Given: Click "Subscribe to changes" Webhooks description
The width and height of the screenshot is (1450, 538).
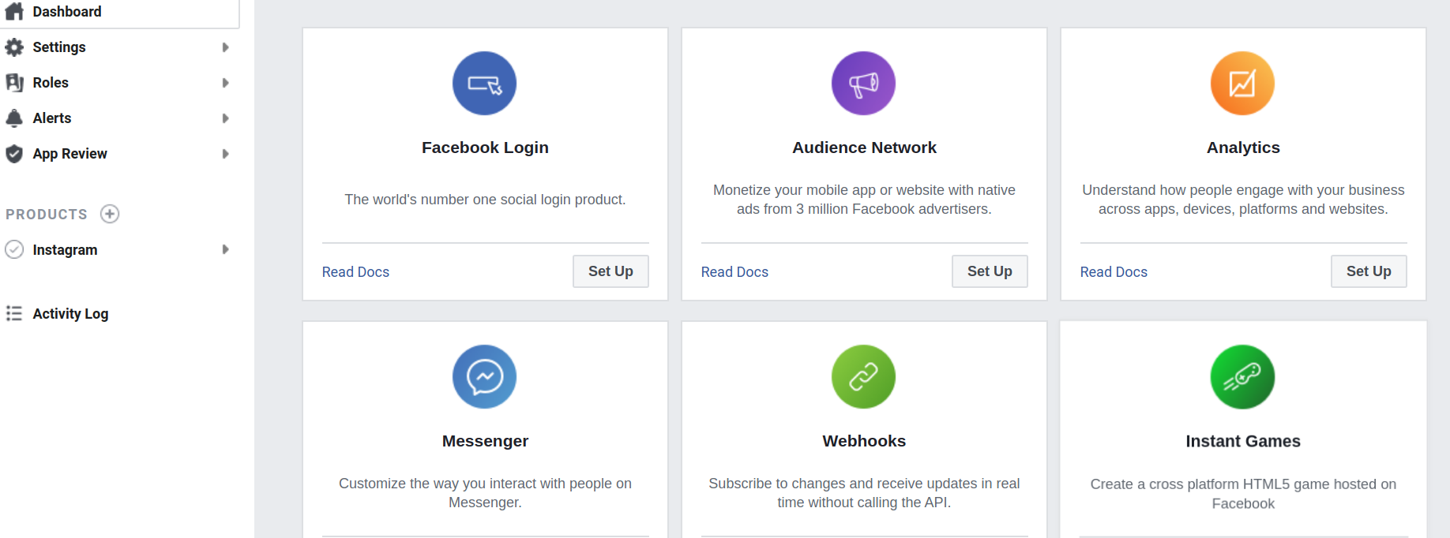Looking at the screenshot, I should point(864,493).
